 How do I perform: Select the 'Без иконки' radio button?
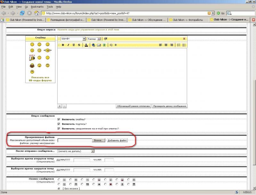(59, 189)
